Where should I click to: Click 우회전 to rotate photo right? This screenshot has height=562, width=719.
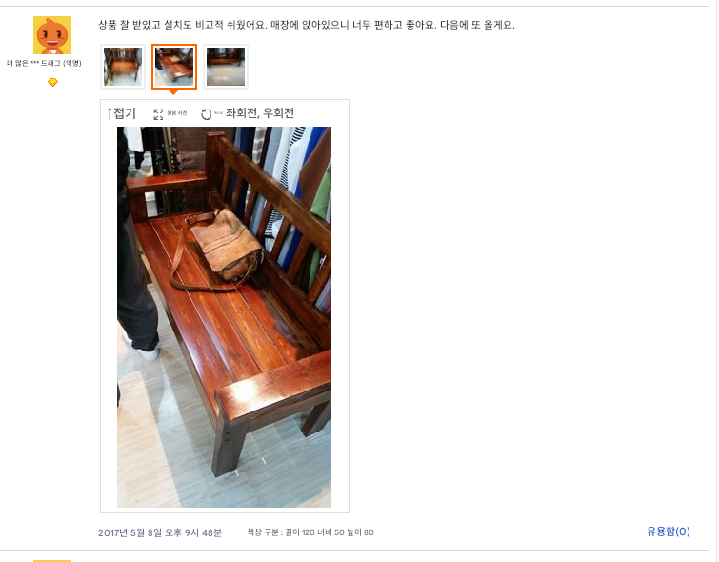pyautogui.click(x=278, y=113)
